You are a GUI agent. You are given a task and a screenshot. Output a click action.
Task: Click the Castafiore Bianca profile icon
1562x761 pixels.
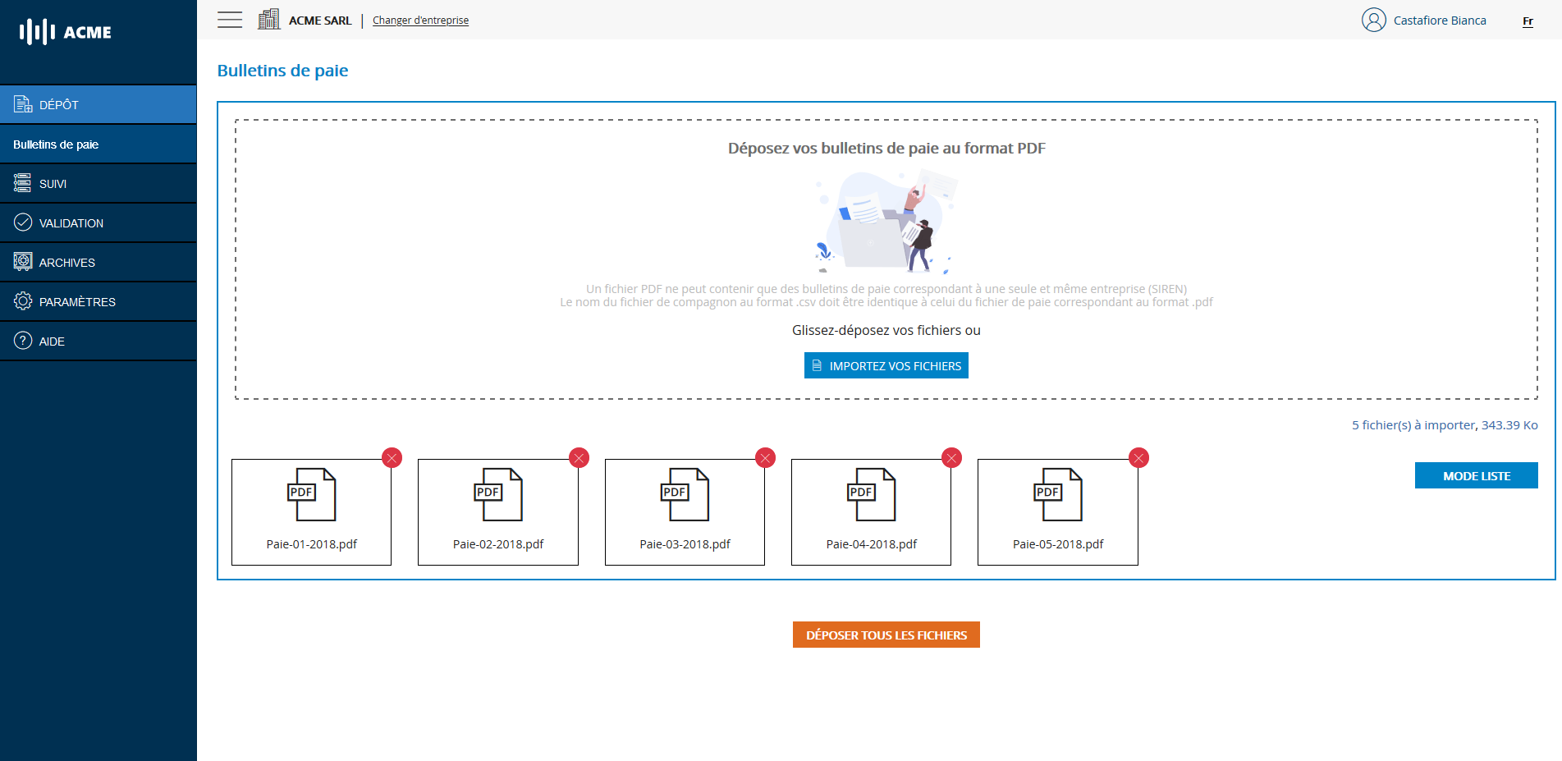(x=1373, y=20)
